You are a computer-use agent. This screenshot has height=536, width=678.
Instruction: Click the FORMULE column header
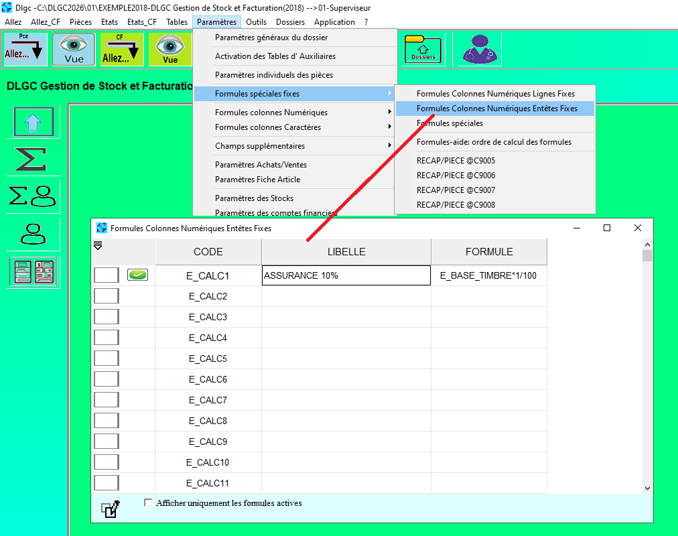tap(489, 252)
